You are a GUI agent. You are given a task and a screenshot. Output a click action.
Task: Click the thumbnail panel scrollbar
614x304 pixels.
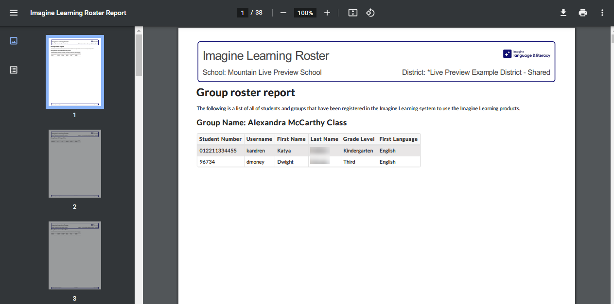139,53
